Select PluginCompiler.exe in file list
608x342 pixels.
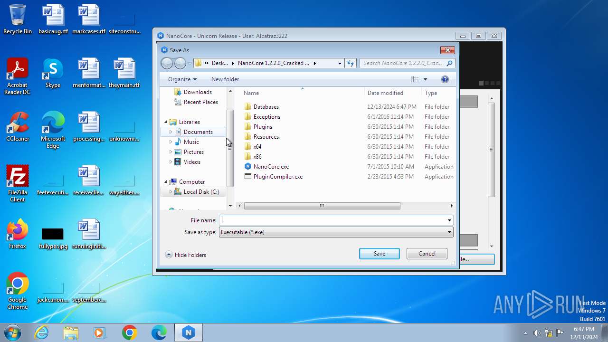[278, 177]
